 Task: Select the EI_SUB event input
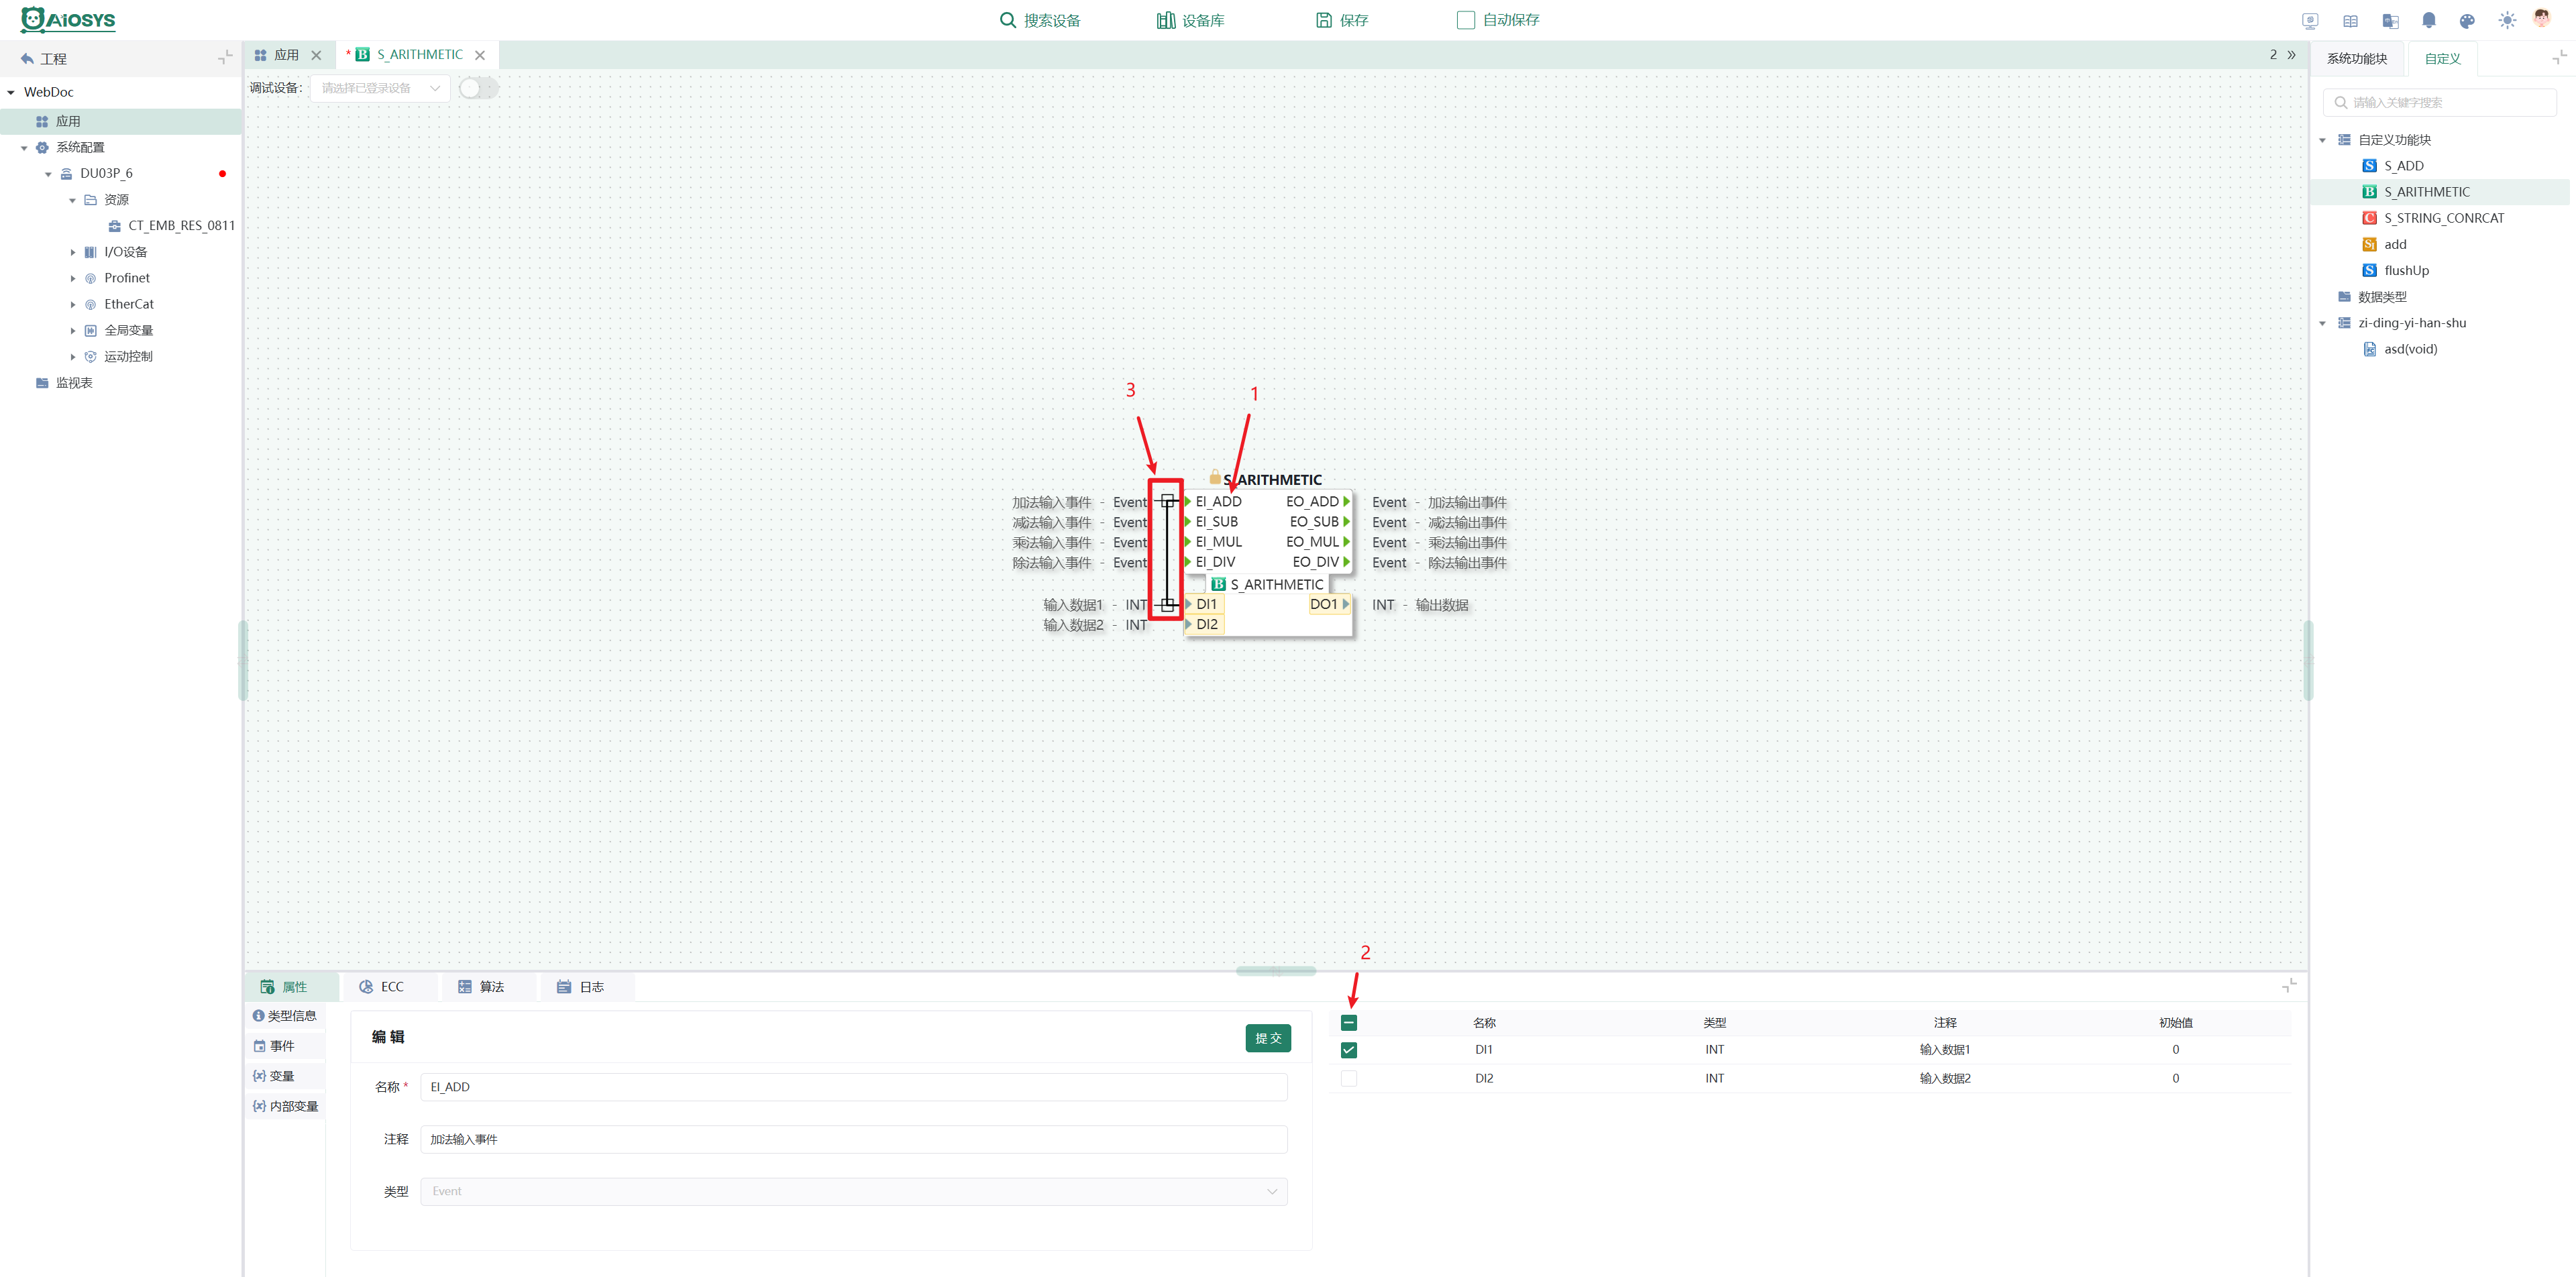click(x=1216, y=522)
